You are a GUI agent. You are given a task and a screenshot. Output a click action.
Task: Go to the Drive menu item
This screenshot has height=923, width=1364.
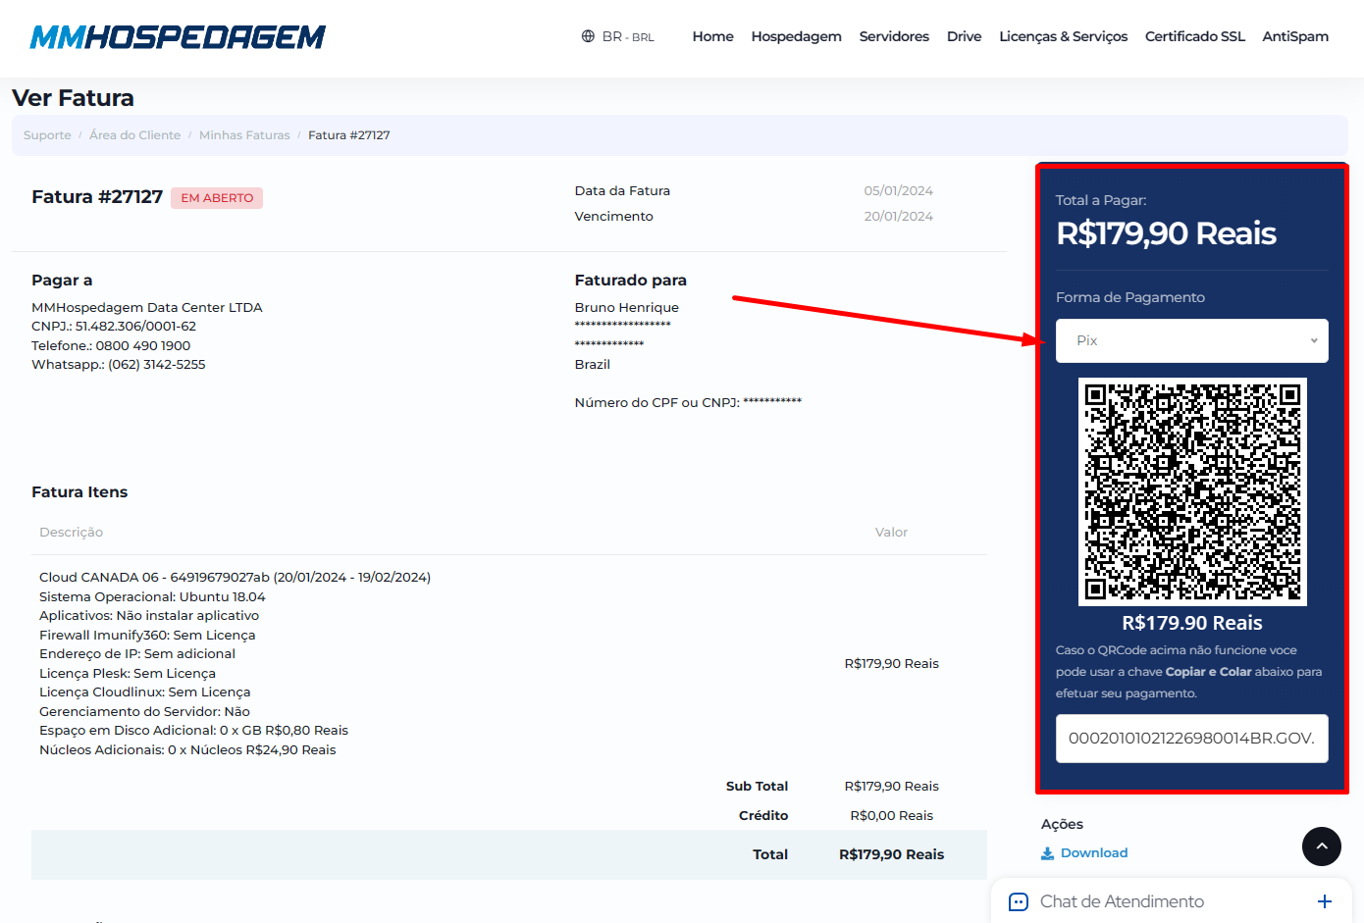964,36
